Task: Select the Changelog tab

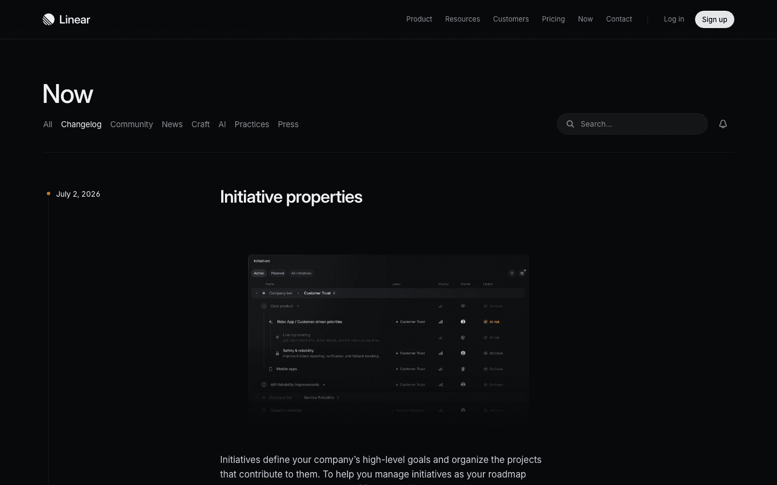Action: click(81, 124)
